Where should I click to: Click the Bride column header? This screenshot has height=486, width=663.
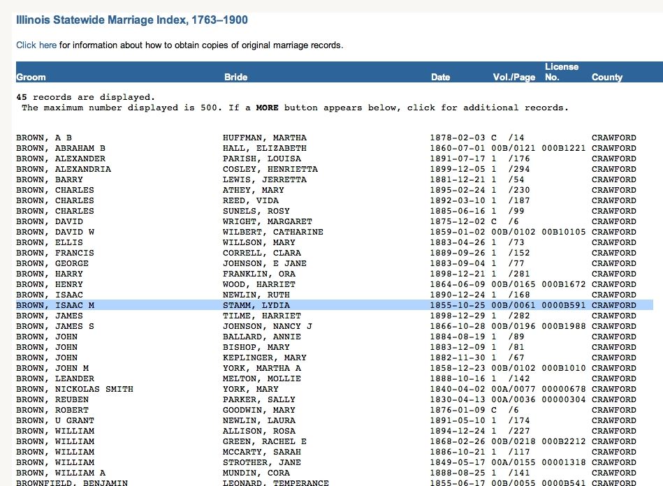235,77
